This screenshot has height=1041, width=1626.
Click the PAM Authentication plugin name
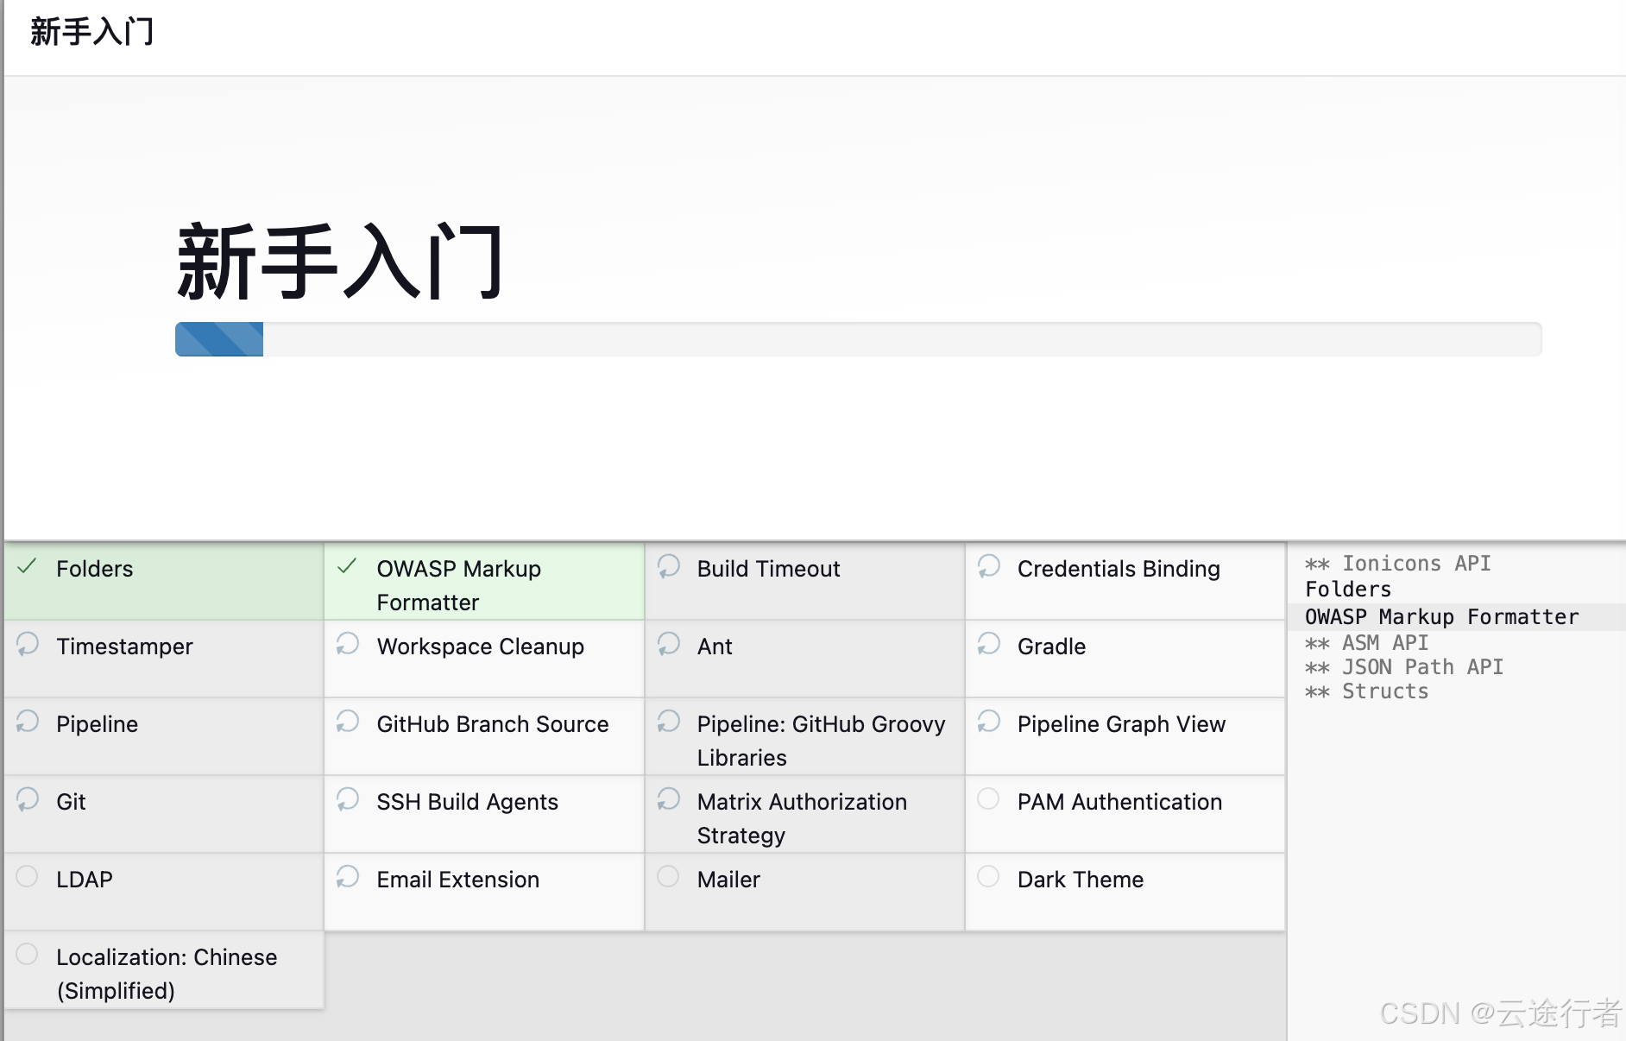click(x=1119, y=802)
